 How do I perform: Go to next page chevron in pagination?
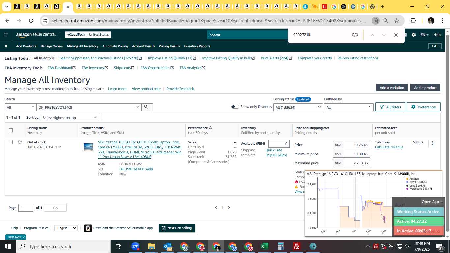229,207
